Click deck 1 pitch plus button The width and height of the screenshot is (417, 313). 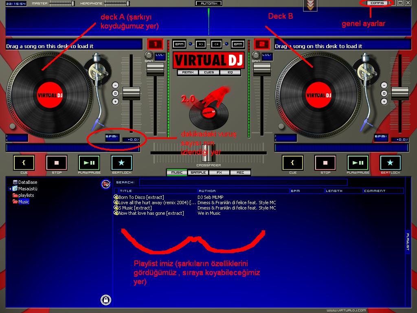[115, 101]
